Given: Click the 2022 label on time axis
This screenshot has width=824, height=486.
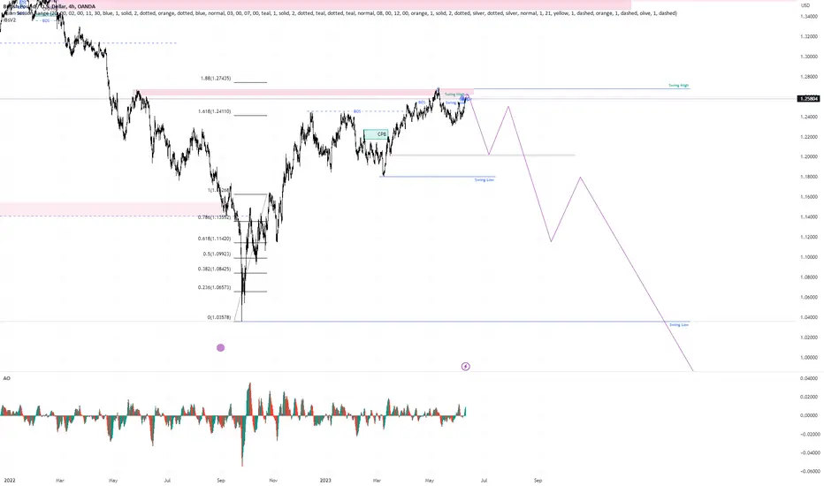Looking at the screenshot, I should click(10, 480).
